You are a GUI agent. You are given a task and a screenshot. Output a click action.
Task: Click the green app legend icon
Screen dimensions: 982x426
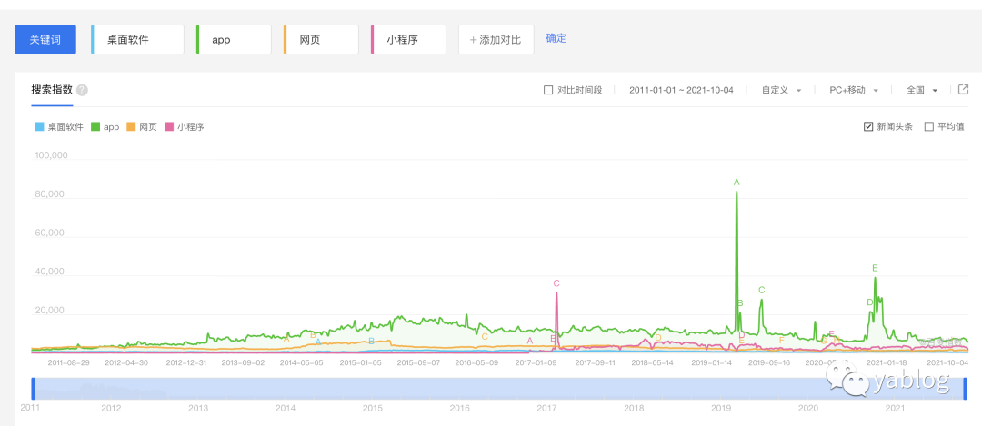click(x=95, y=126)
